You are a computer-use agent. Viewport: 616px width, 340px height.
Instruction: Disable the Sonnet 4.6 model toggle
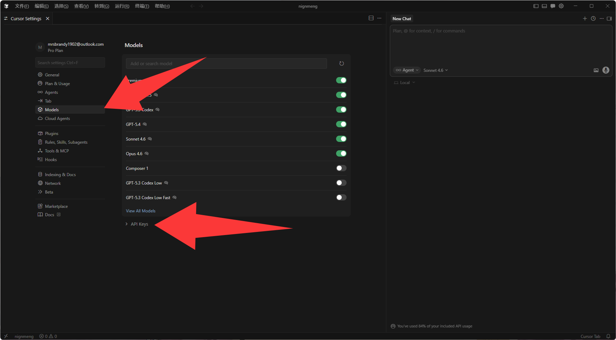(x=341, y=139)
